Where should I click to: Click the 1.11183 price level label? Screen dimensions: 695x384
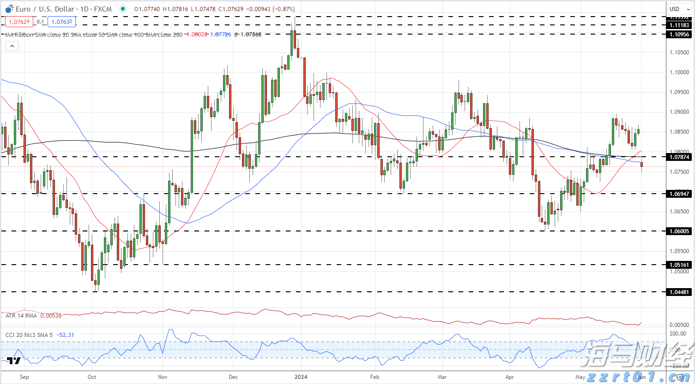pyautogui.click(x=679, y=25)
